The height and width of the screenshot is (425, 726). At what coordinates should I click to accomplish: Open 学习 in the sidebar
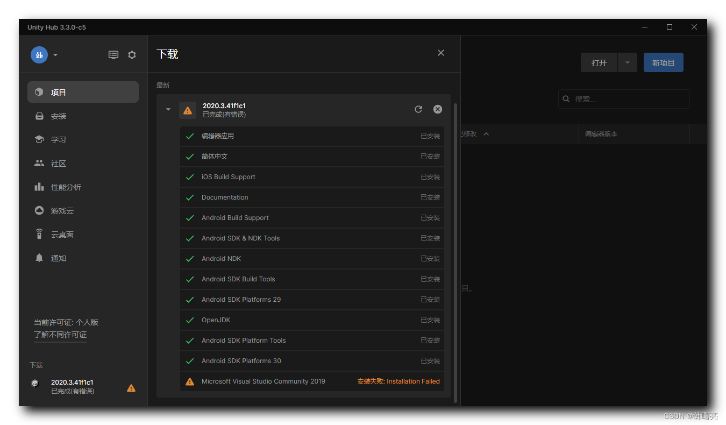coord(83,139)
